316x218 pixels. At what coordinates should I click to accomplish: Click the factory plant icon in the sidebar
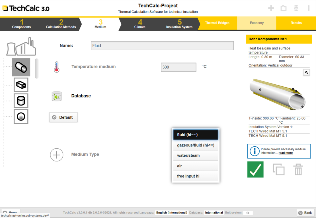click(21, 46)
